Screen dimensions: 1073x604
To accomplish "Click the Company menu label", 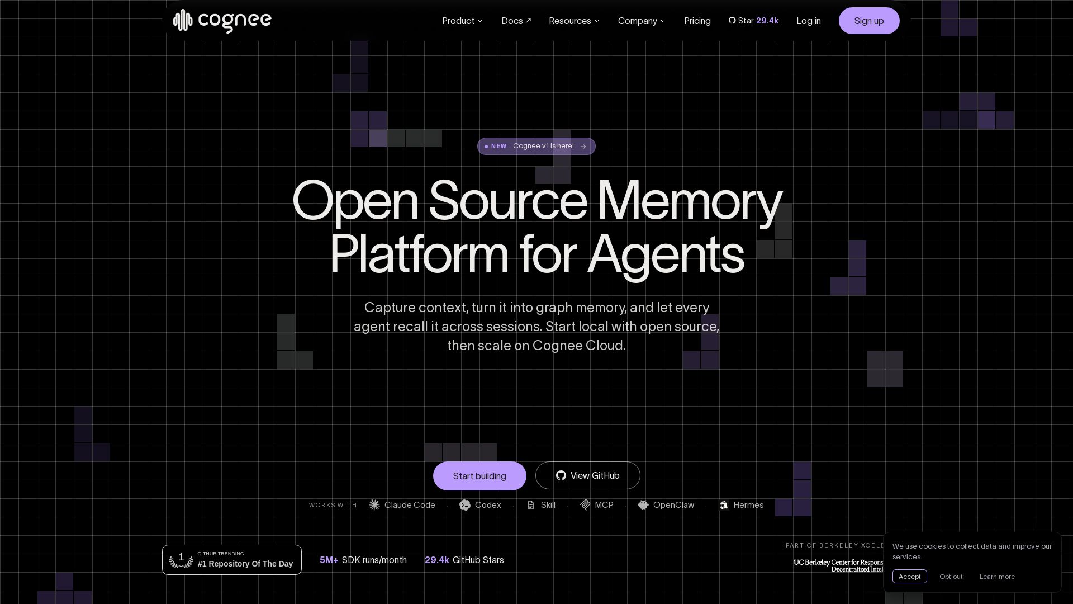I will 637,21.
